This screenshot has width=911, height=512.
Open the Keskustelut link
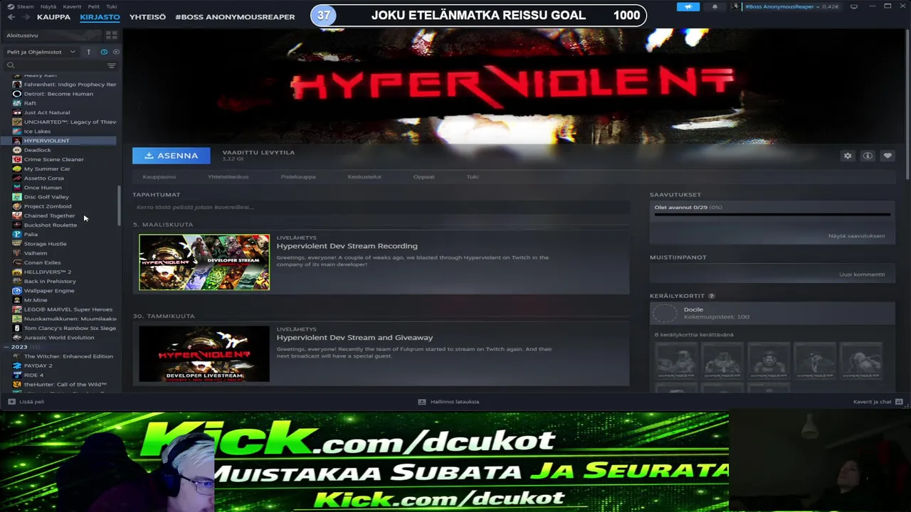(364, 177)
